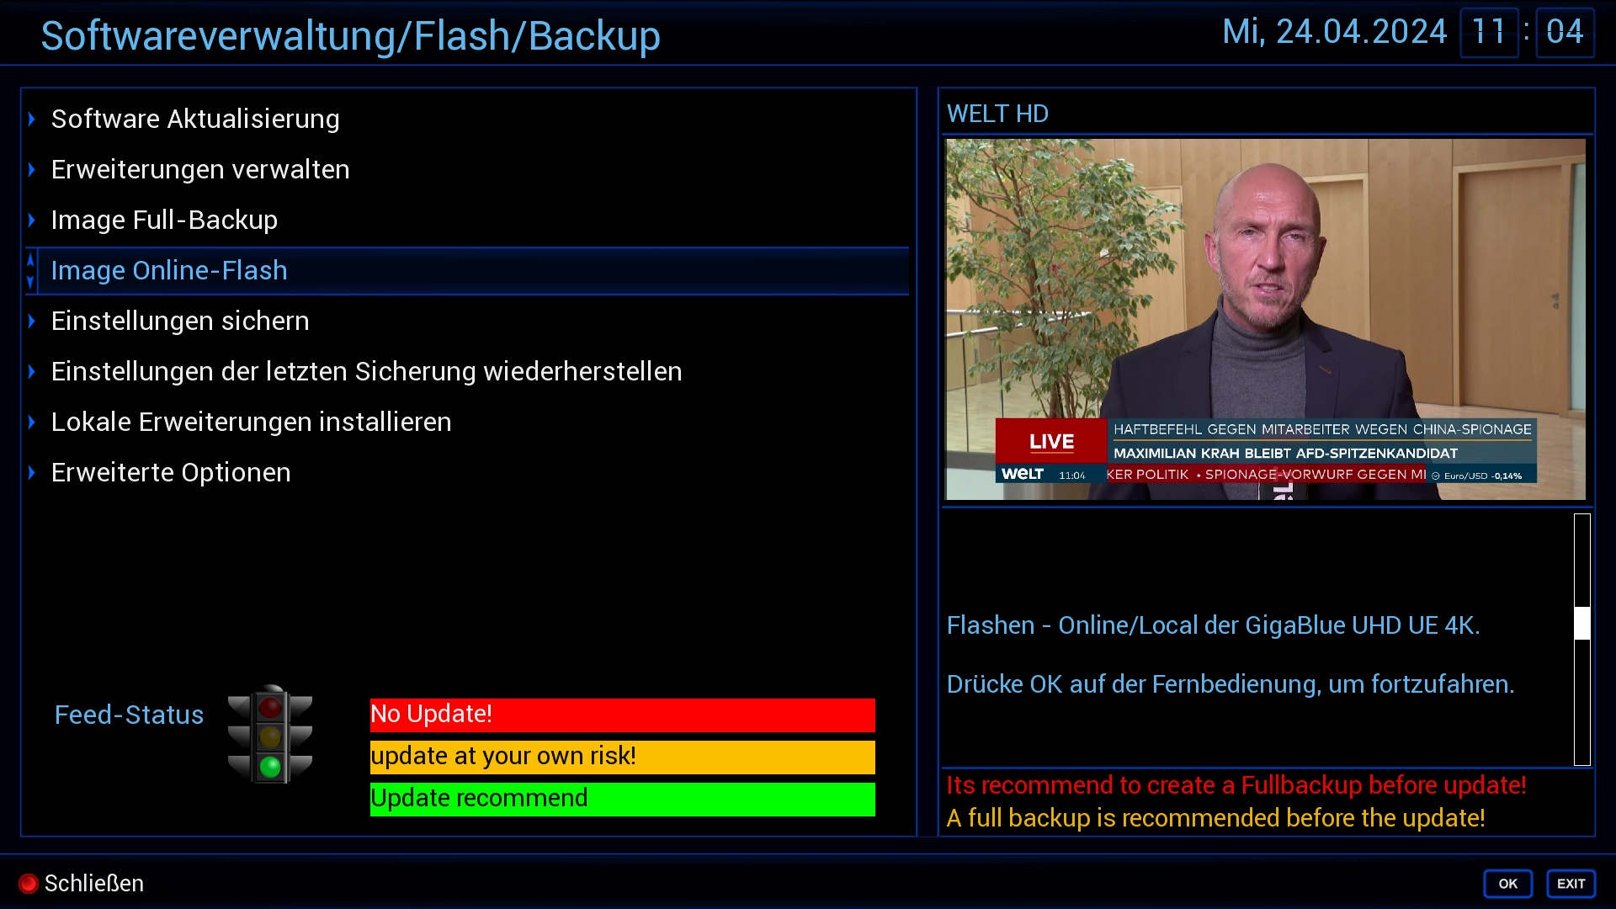Screen dimensions: 1616x909
Task: Select Image Full-Backup entry
Action: (x=467, y=220)
